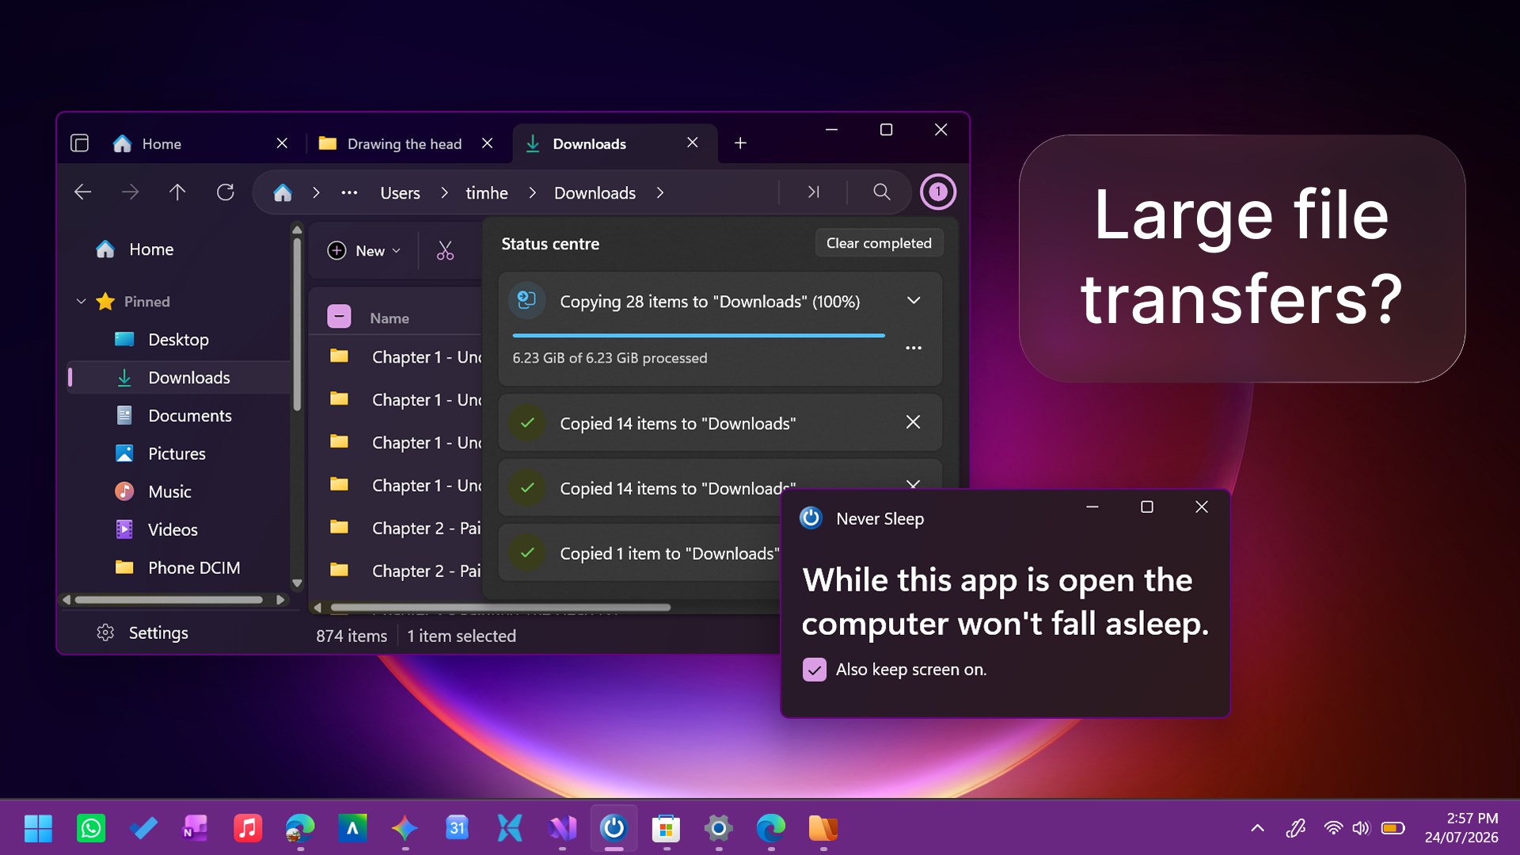The height and width of the screenshot is (855, 1520).
Task: Click the cut scissors icon in the toolbar
Action: (x=445, y=251)
